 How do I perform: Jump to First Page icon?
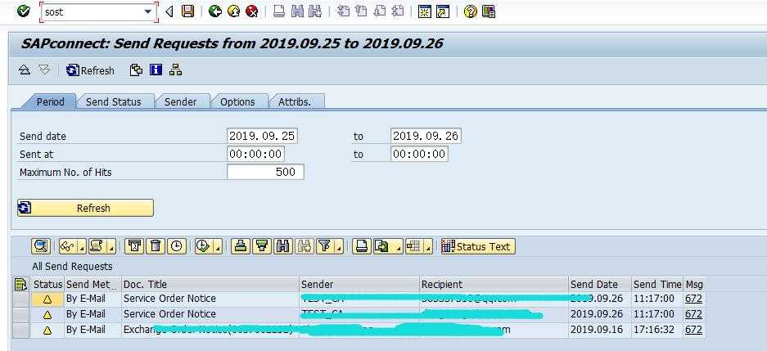pyautogui.click(x=344, y=11)
